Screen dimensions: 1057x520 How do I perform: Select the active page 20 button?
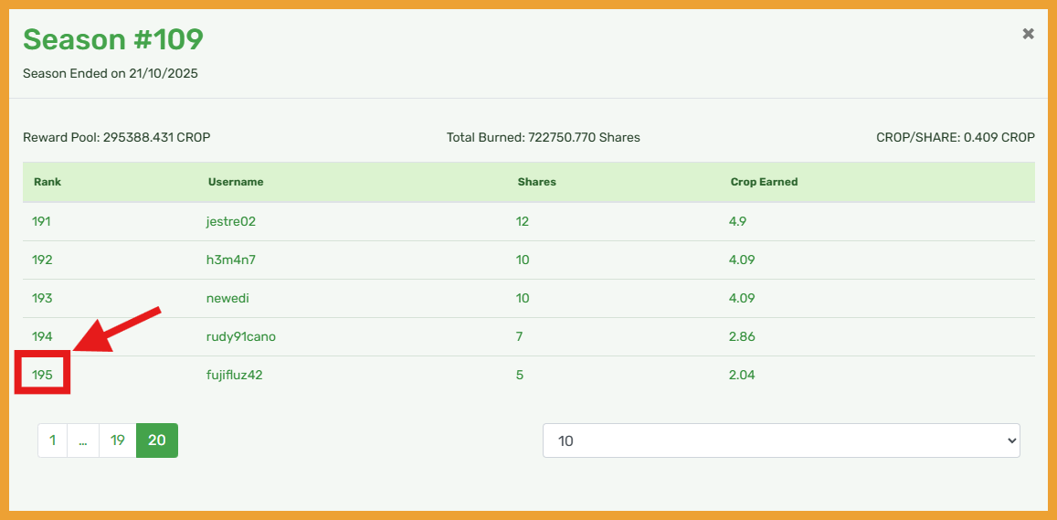157,440
